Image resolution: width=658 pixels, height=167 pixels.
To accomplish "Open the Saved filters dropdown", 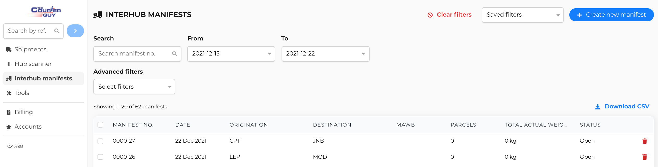I will pos(522,15).
